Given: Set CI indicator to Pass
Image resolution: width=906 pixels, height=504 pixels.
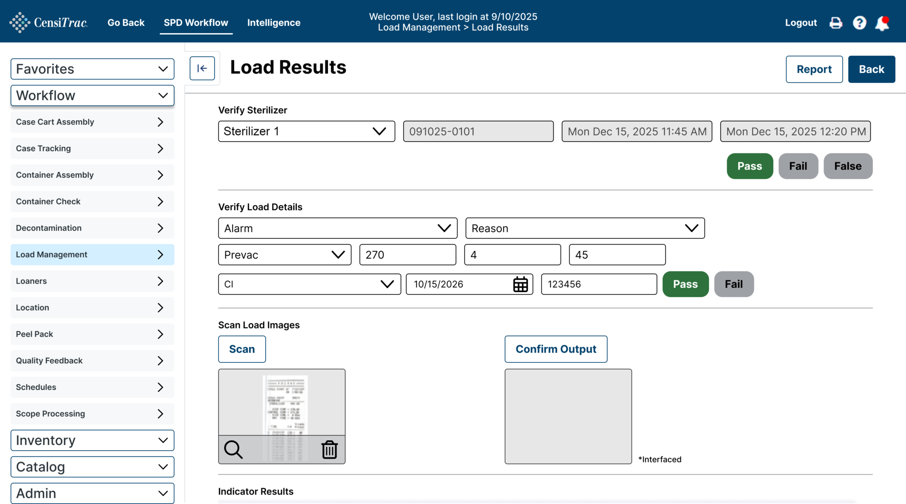Looking at the screenshot, I should [x=685, y=284].
